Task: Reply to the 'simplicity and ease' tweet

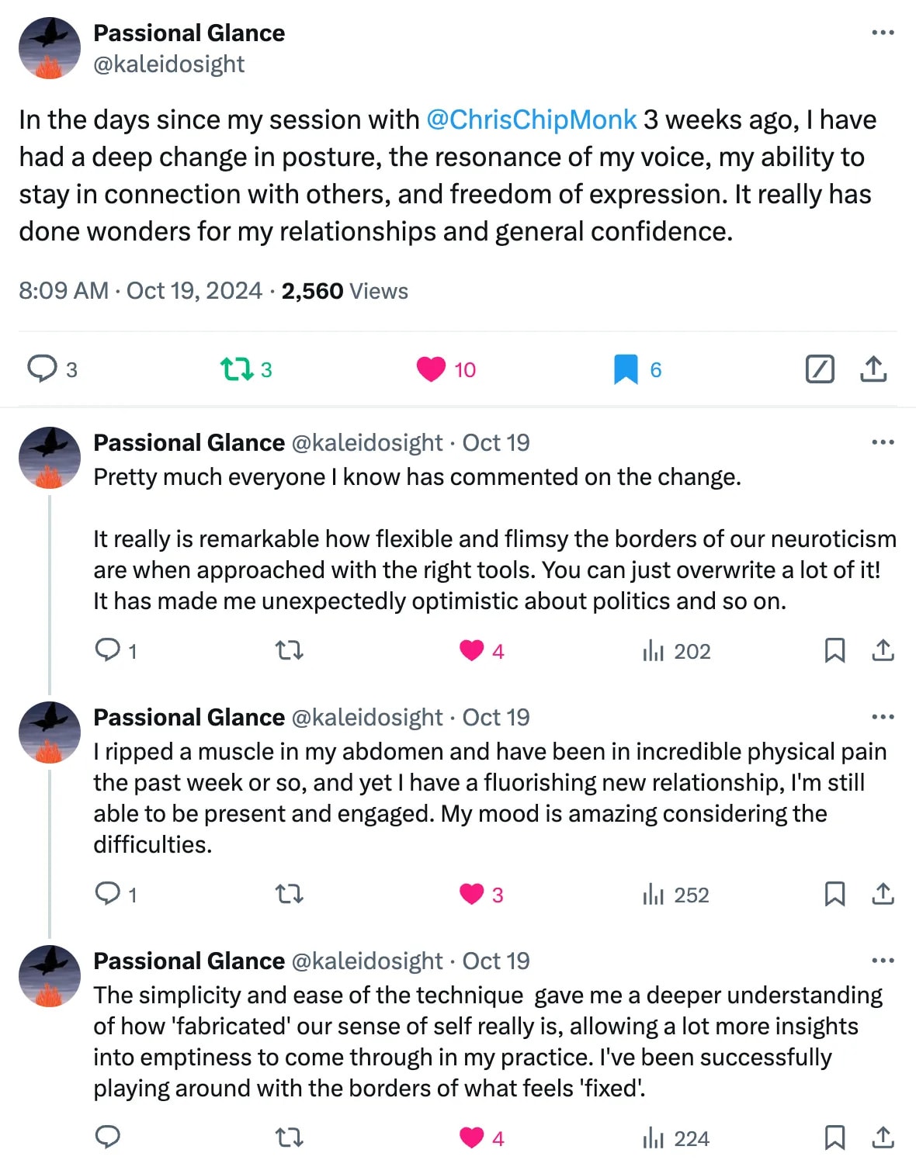Action: point(107,1138)
